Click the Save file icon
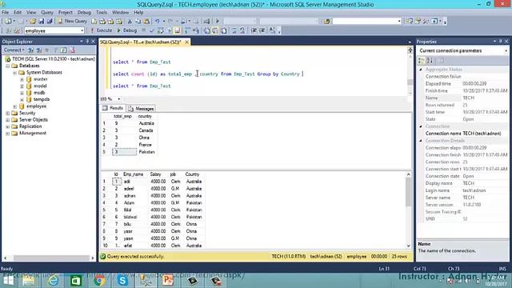The width and height of the screenshot is (512, 288). [x=41, y=22]
